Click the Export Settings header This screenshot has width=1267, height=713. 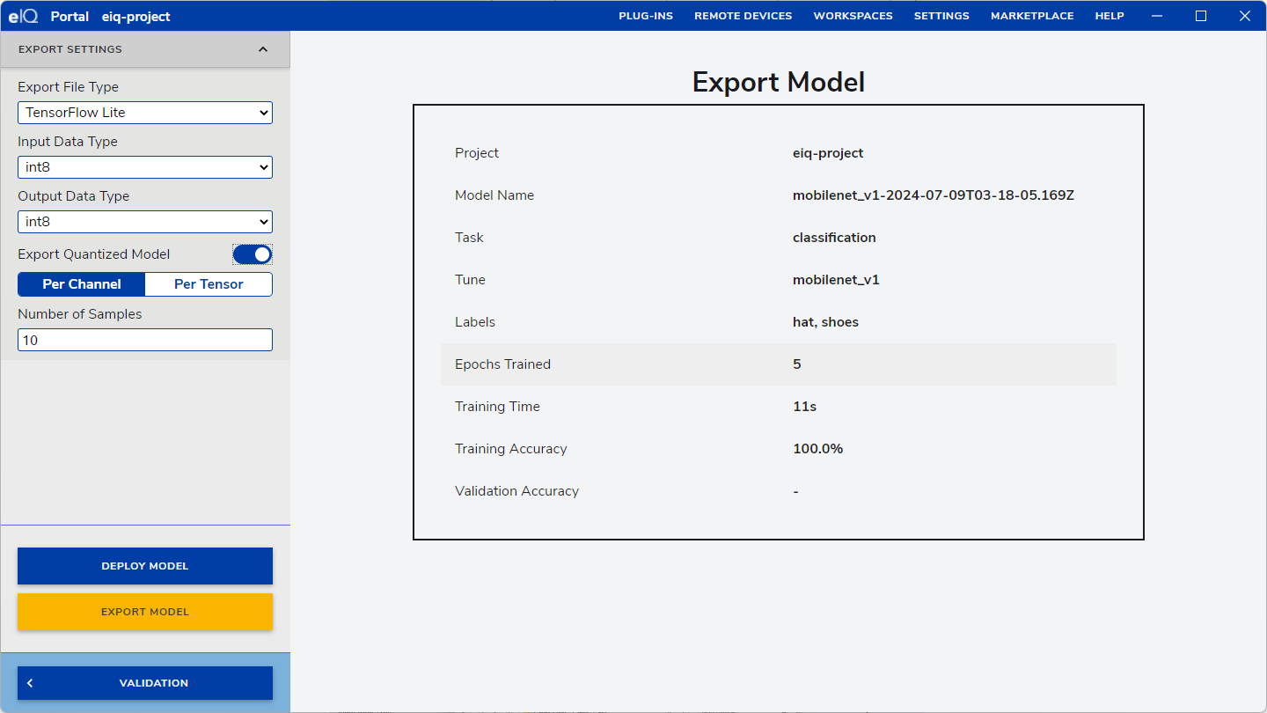pyautogui.click(x=145, y=49)
